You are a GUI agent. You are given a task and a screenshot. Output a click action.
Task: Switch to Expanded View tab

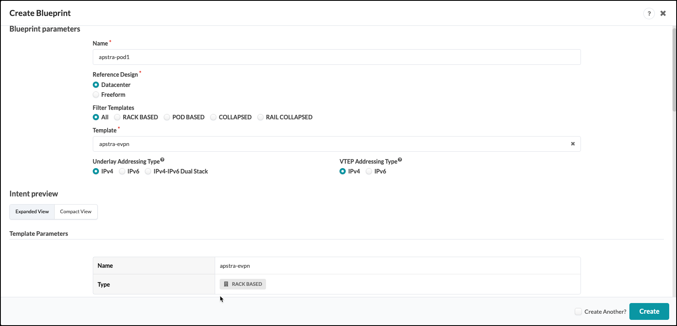point(32,212)
